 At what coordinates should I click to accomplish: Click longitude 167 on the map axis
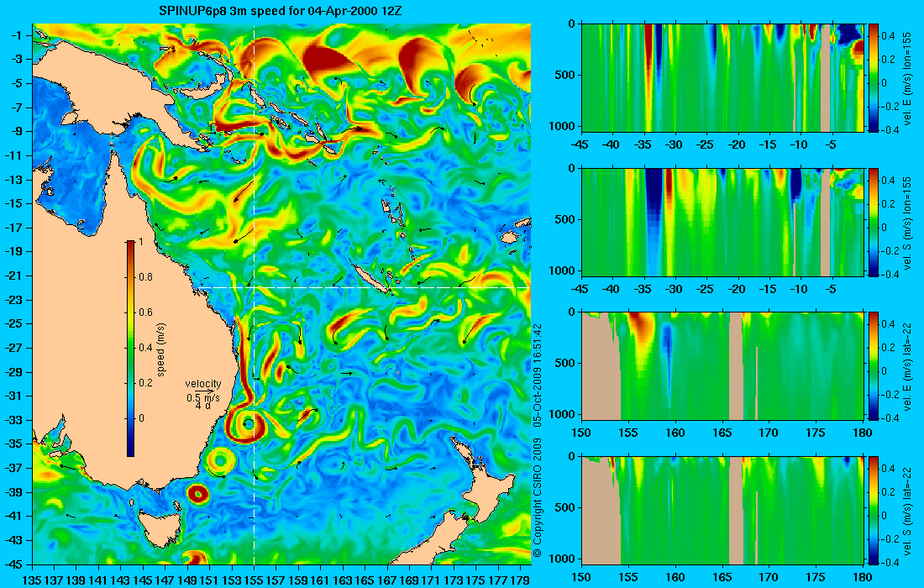pyautogui.click(x=386, y=580)
